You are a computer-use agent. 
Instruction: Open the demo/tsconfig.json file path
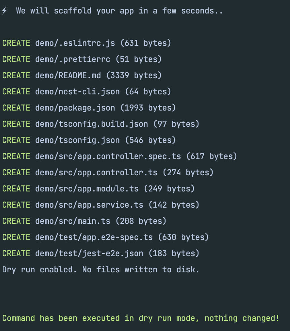pyautogui.click(x=77, y=140)
